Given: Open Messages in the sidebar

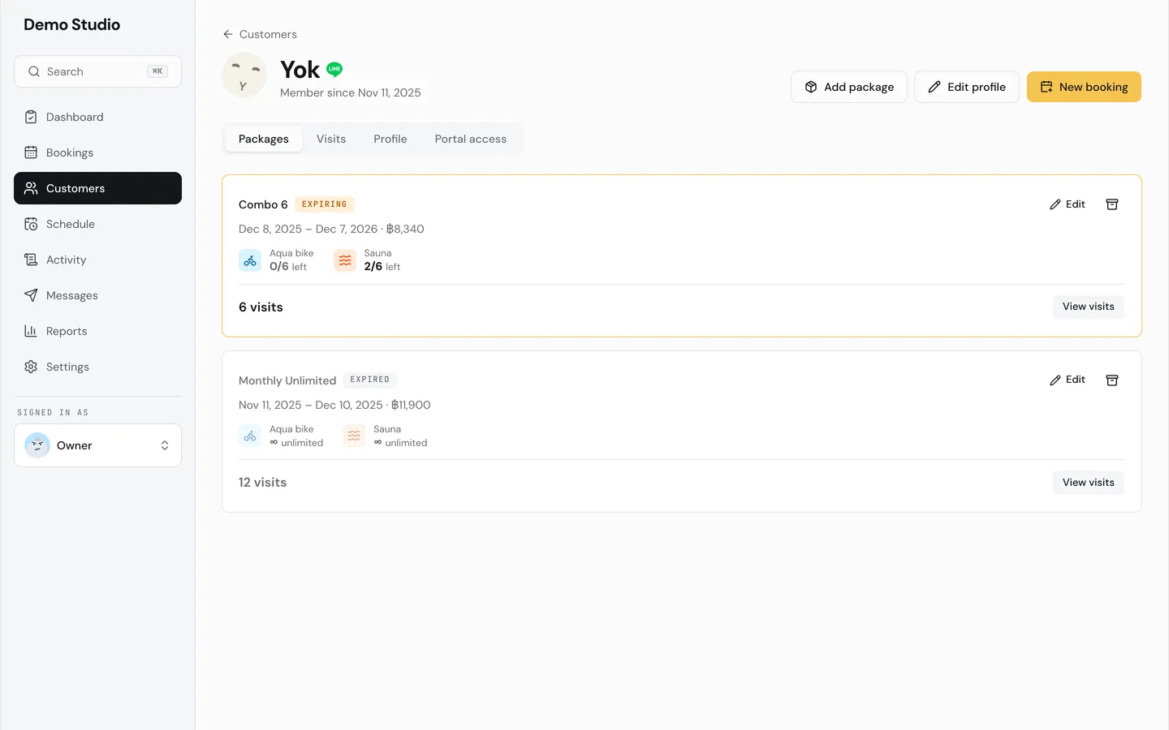Looking at the screenshot, I should pos(97,295).
